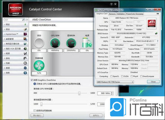Click the green 风扇转速 fan icon

[x=39, y=65]
